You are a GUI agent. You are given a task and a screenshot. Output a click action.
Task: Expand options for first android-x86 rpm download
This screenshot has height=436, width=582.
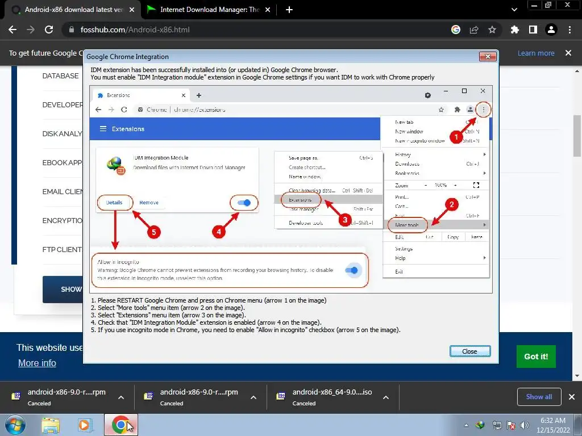(121, 397)
